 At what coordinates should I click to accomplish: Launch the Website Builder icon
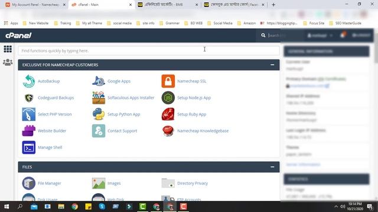pyautogui.click(x=29, y=131)
